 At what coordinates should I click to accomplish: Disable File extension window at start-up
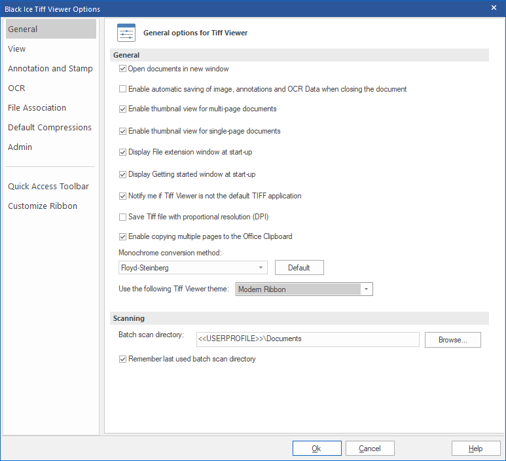point(122,153)
